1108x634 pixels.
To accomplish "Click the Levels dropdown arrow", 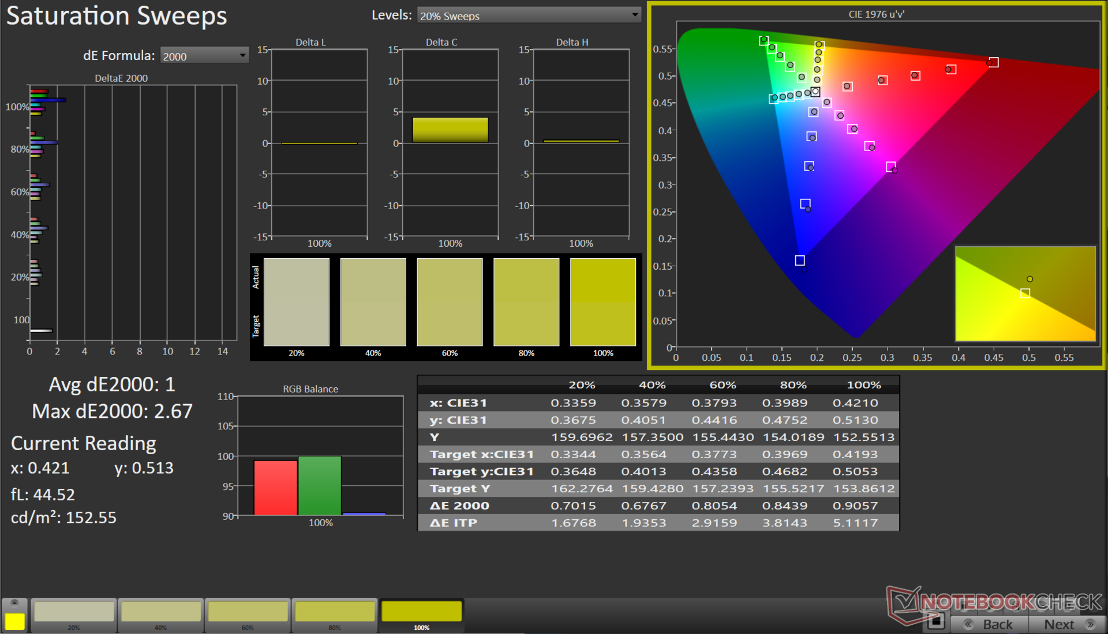I will [634, 16].
